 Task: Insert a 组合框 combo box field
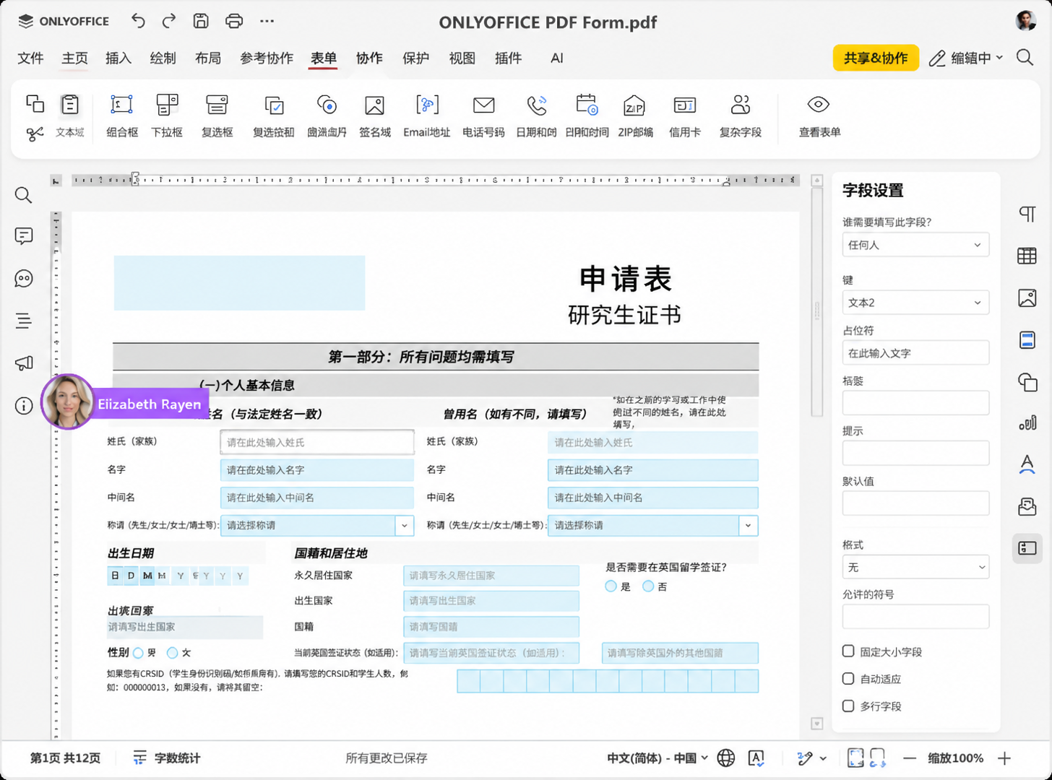click(122, 116)
